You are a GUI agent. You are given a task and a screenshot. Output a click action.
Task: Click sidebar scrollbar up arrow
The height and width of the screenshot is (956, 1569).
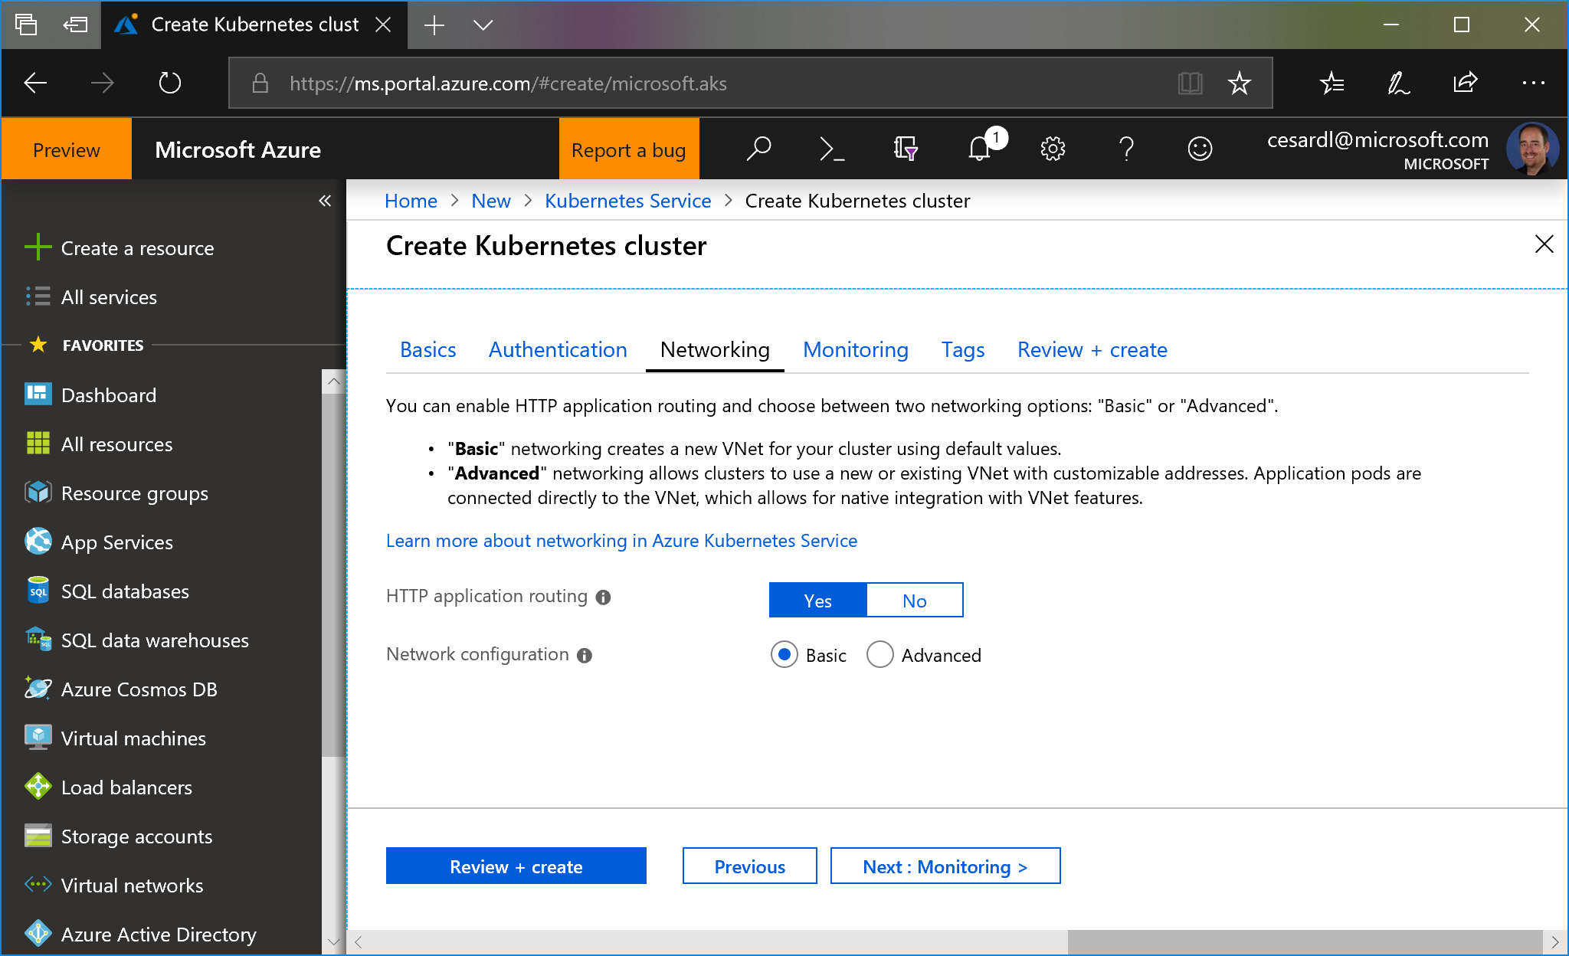333,381
